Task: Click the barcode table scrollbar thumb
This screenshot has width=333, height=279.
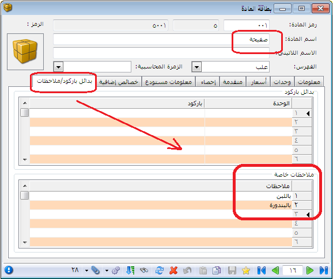Action: (25, 112)
